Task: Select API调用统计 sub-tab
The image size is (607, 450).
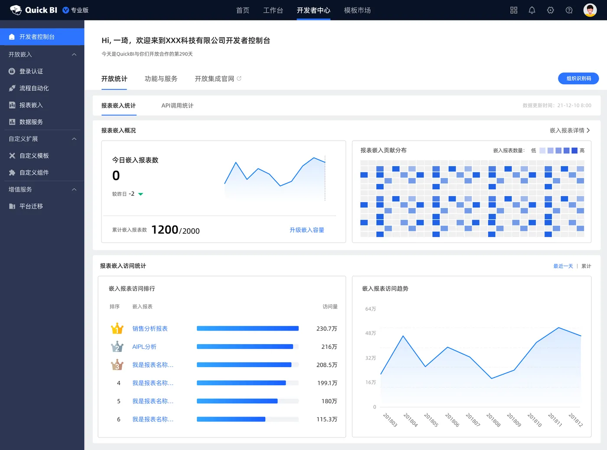Action: coord(177,105)
